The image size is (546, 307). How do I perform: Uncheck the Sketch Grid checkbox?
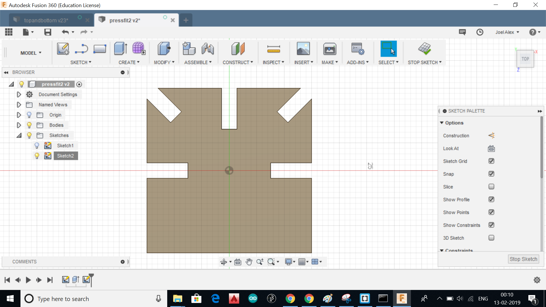pyautogui.click(x=491, y=161)
